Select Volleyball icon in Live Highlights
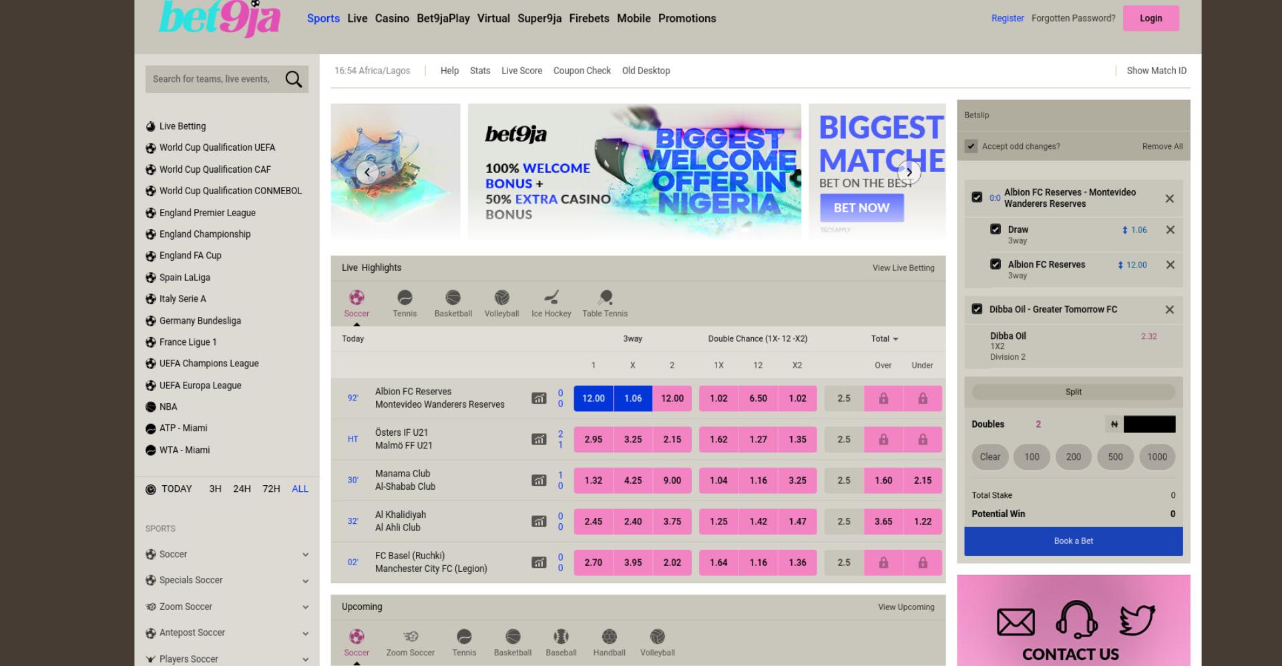Image resolution: width=1282 pixels, height=666 pixels. click(x=501, y=298)
